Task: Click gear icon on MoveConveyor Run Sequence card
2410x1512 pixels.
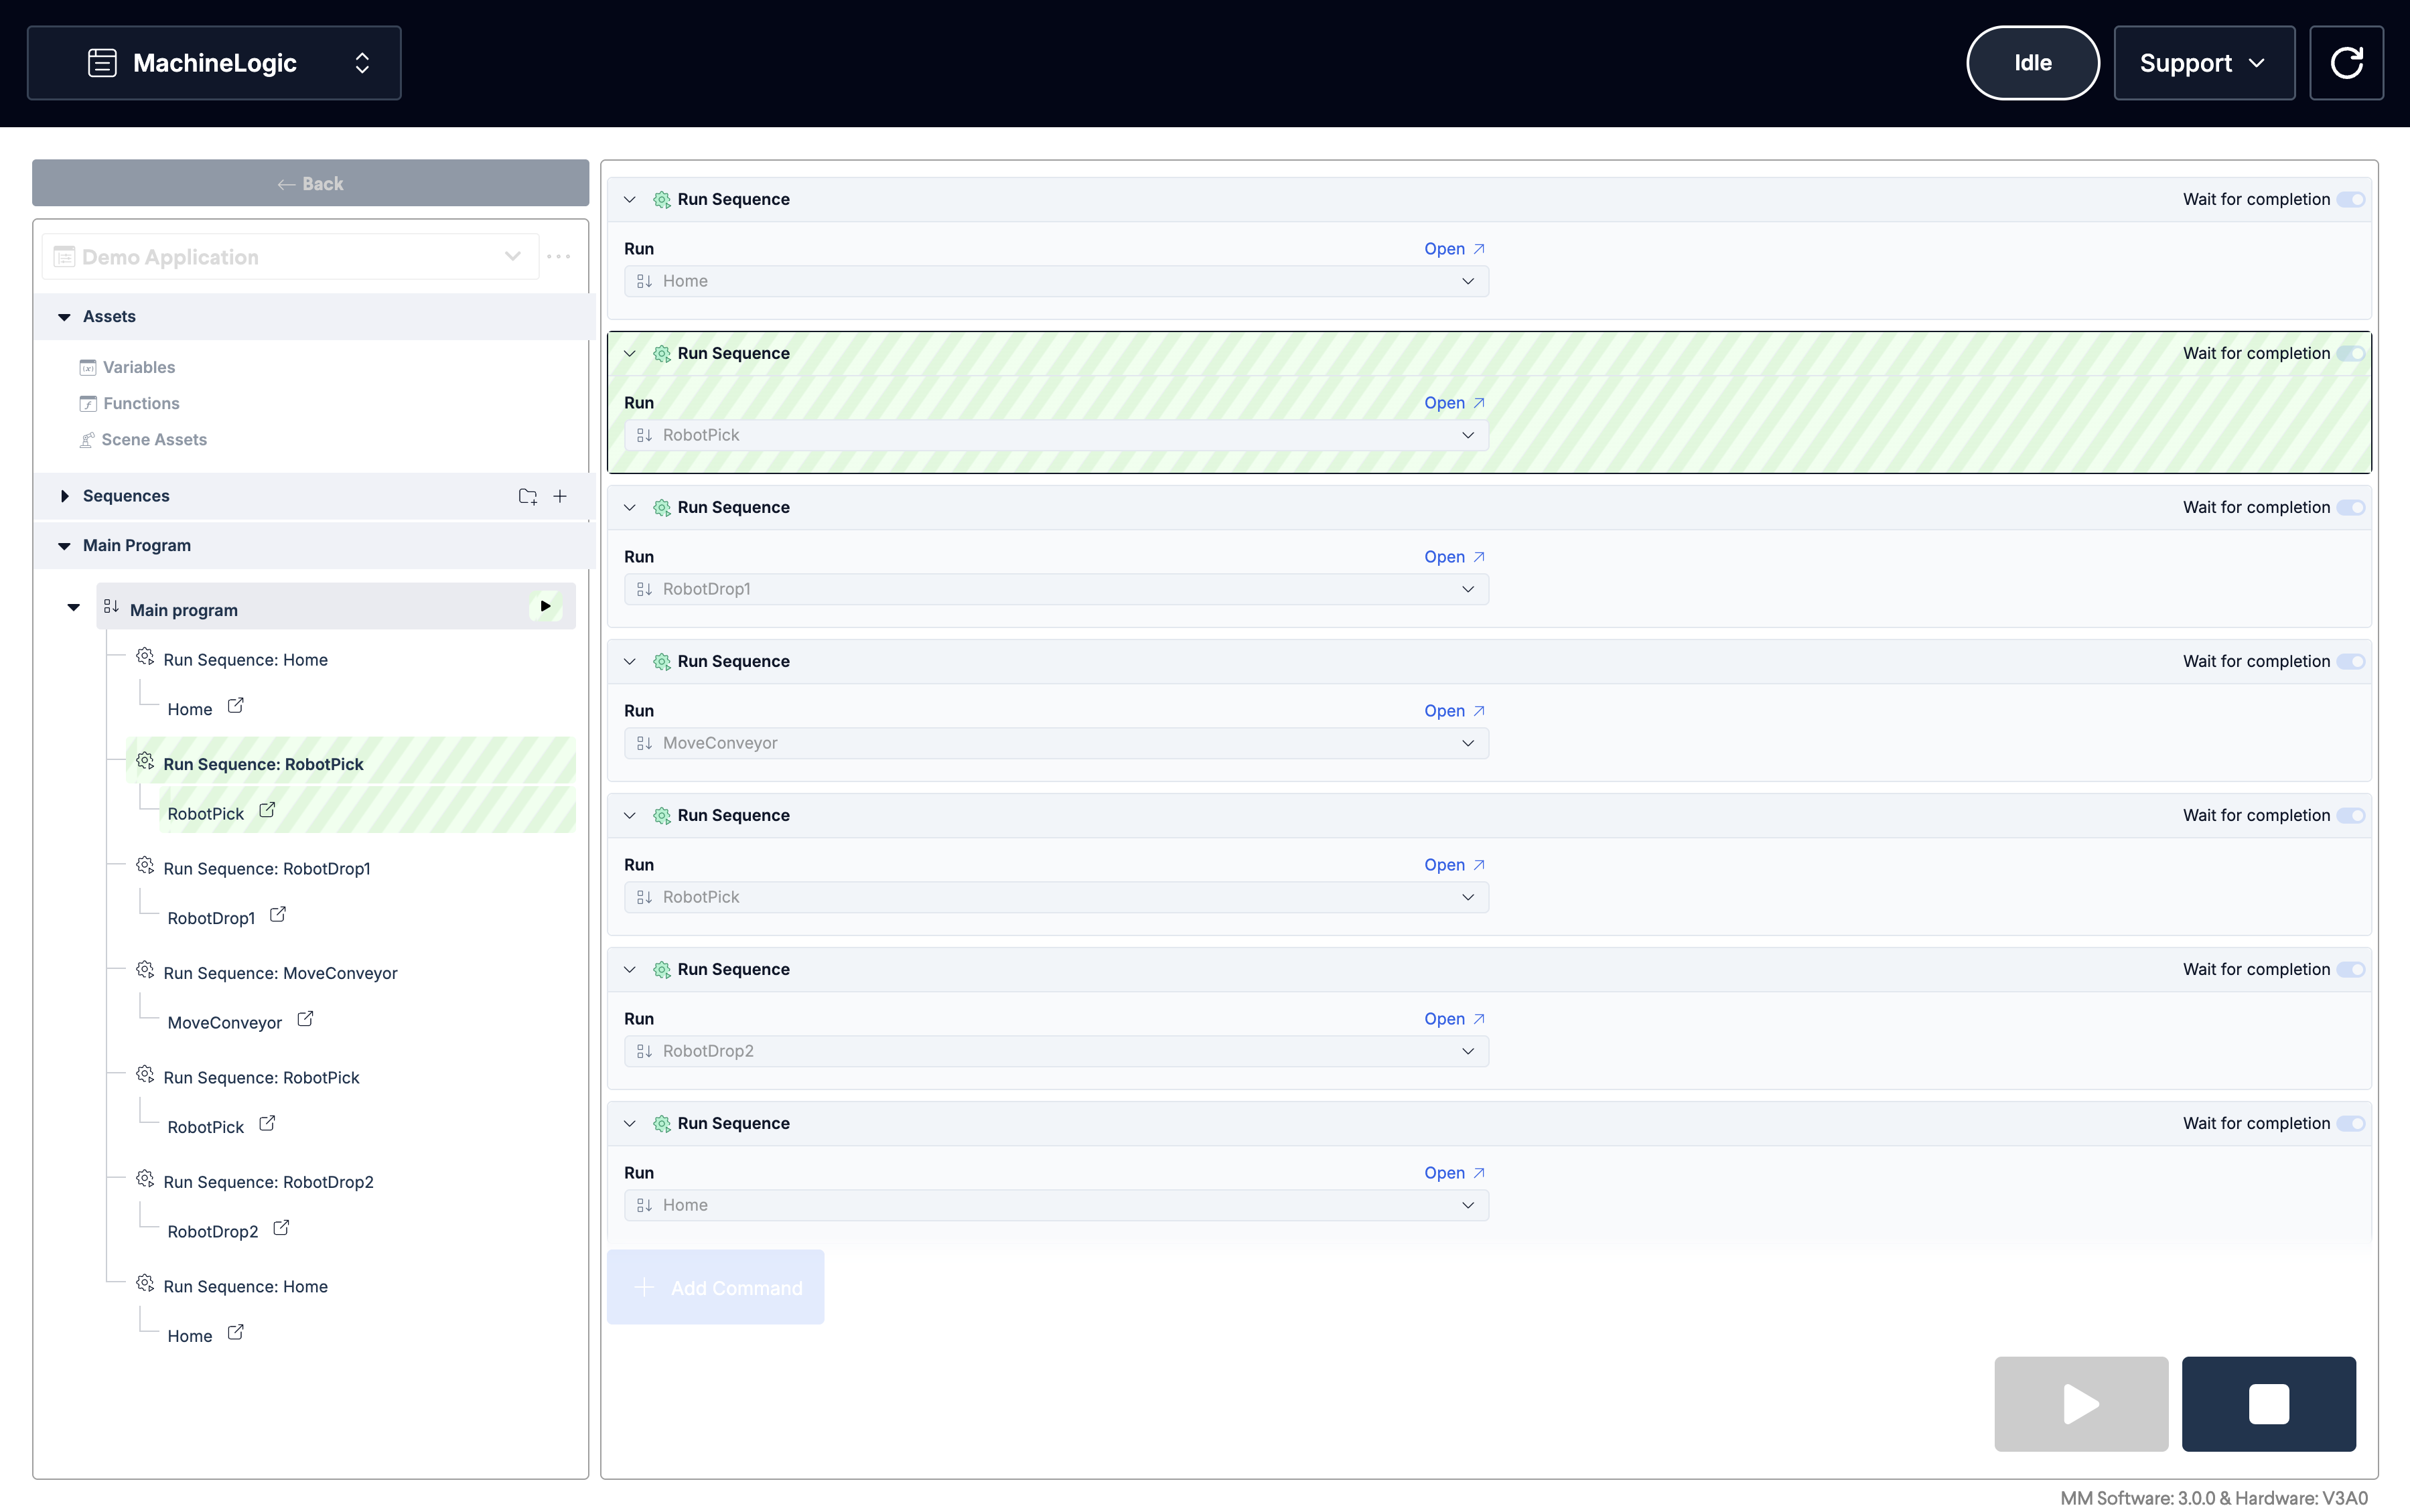Action: pos(662,662)
